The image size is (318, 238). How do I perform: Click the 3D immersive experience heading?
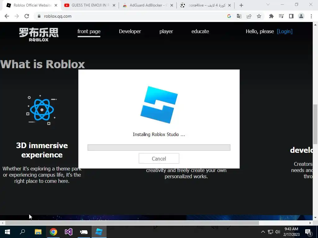(x=42, y=150)
